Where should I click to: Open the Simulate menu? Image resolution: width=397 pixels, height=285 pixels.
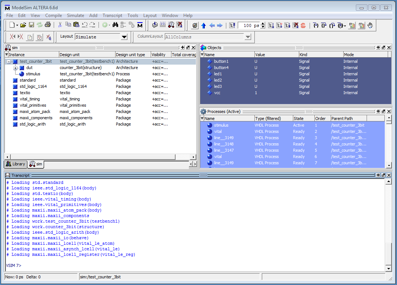coord(75,16)
